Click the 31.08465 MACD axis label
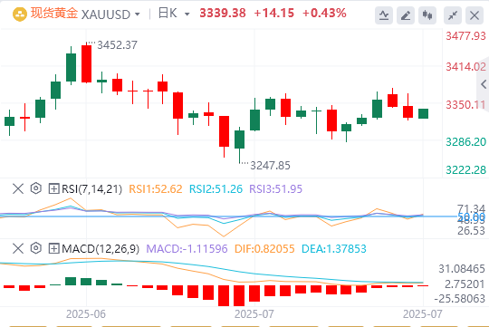 462,269
